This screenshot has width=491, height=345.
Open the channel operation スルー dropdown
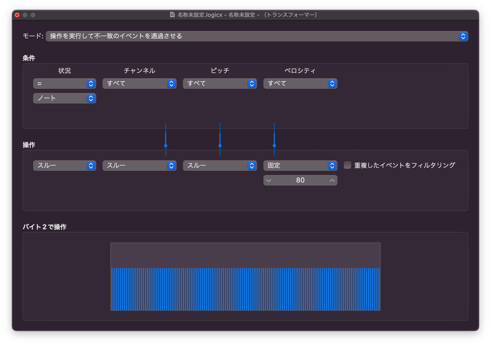(139, 166)
